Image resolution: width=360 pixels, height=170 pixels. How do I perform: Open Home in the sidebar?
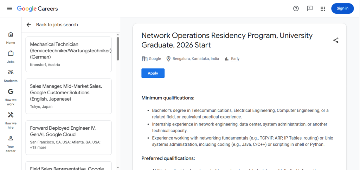coord(11,38)
